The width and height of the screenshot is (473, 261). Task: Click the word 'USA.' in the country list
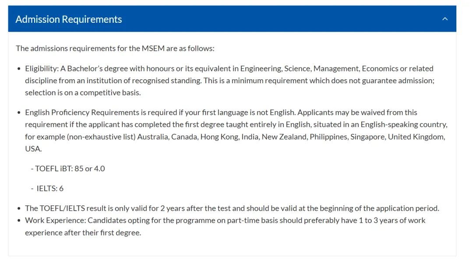point(33,149)
